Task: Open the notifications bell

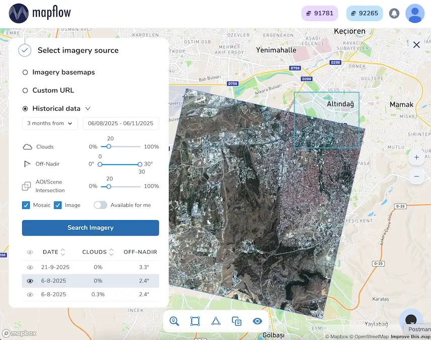Action: click(x=394, y=13)
